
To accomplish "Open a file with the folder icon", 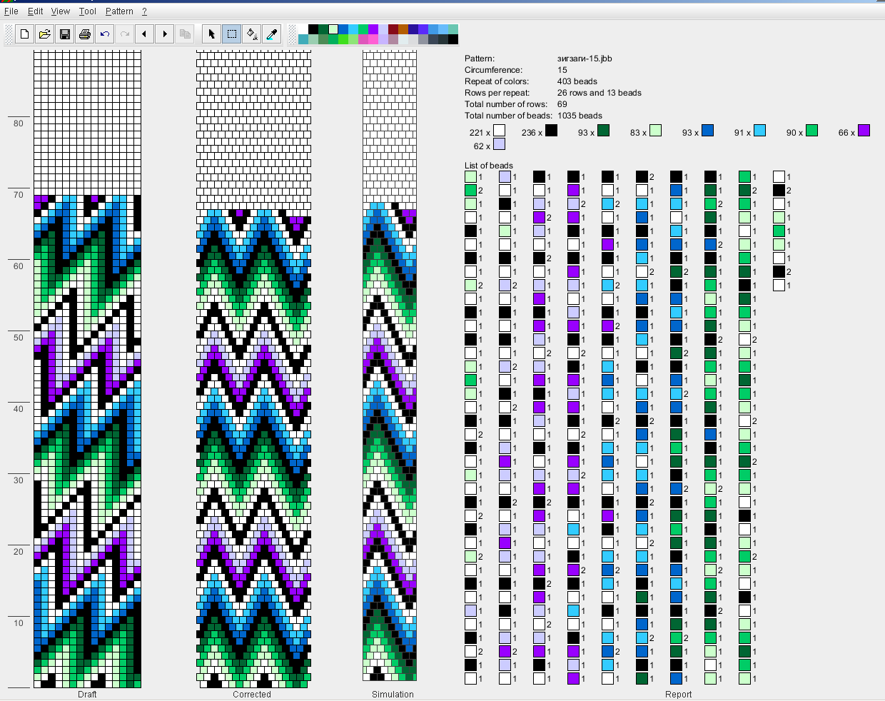I will click(x=44, y=34).
